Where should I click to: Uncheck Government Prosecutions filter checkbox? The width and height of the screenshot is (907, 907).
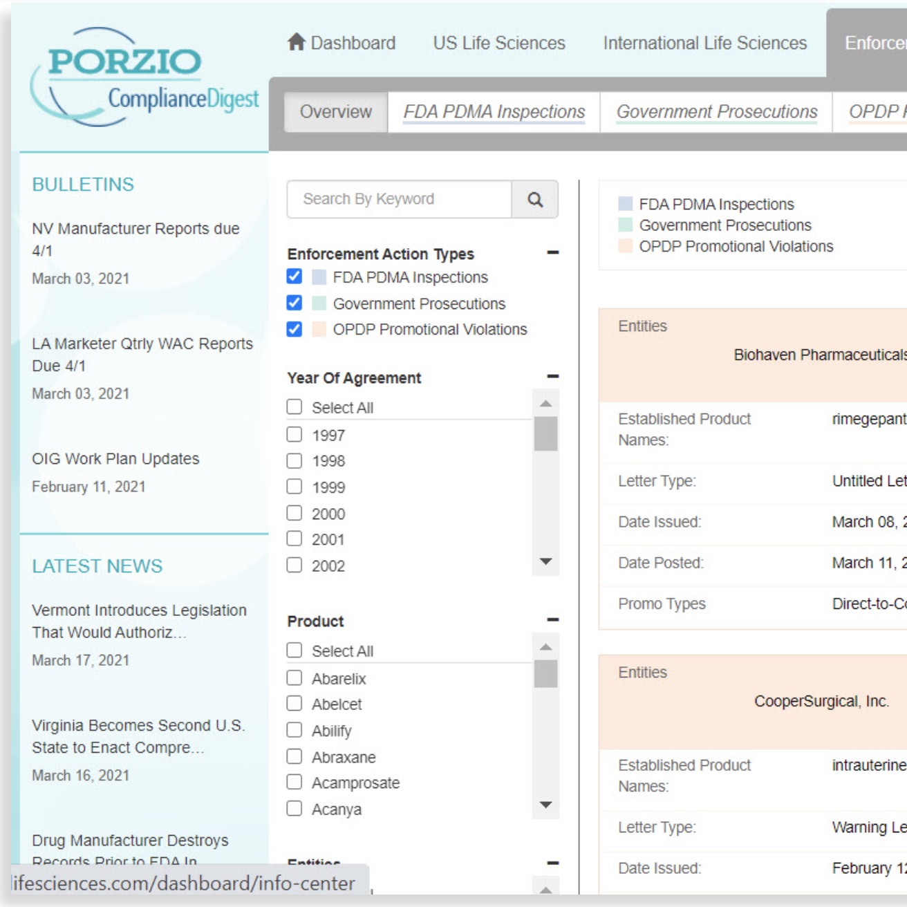coord(294,303)
